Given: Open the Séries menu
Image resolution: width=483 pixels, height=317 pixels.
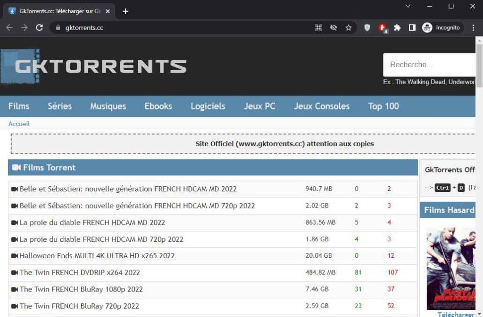Looking at the screenshot, I should coord(60,106).
